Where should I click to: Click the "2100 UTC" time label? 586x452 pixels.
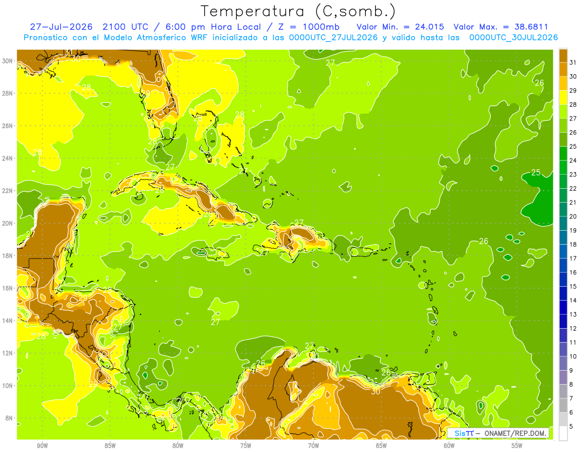(x=127, y=27)
